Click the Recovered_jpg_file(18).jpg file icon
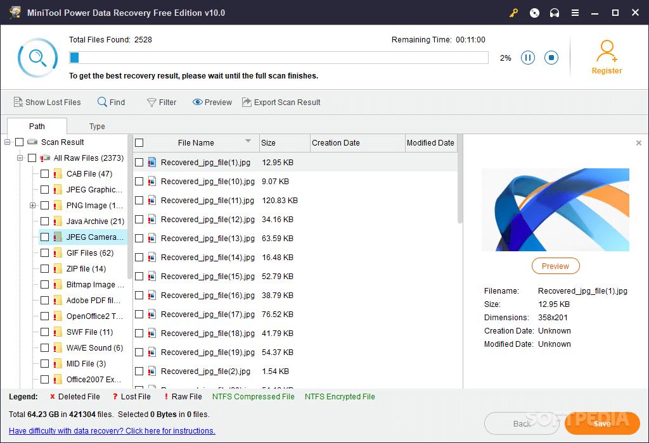The height and width of the screenshot is (443, 649). pyautogui.click(x=152, y=333)
